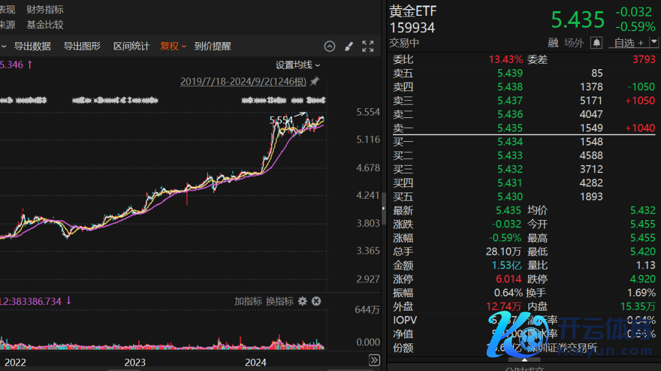Switch to the 财务指标 tab
Screen dimensions: 661x371
45,10
